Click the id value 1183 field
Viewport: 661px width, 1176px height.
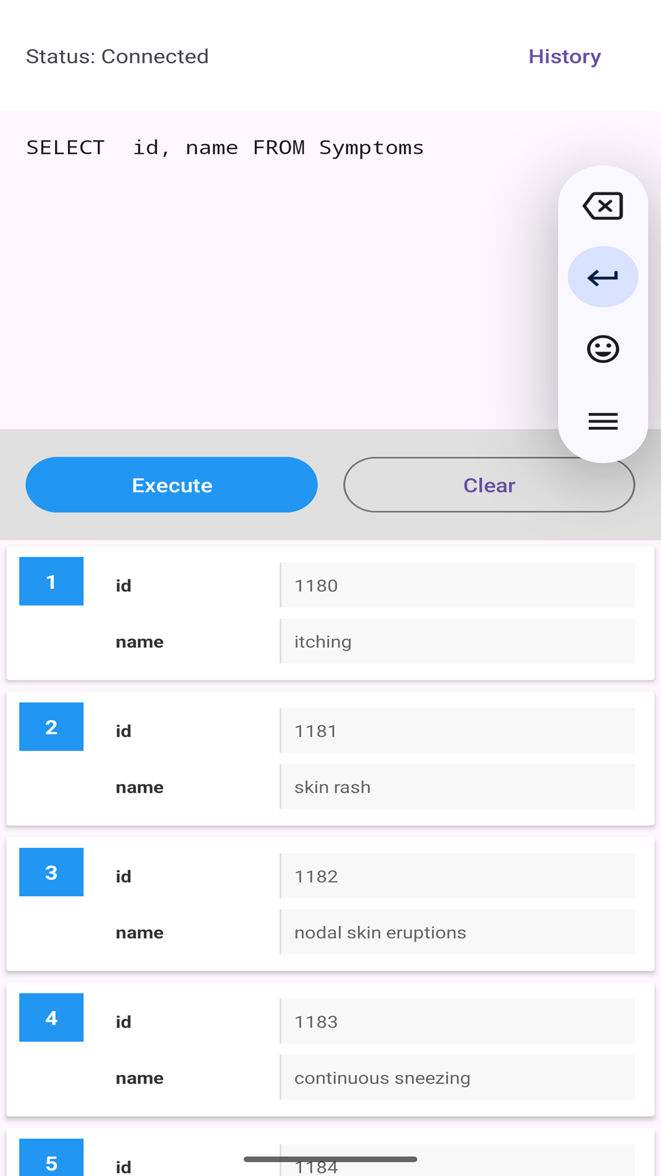click(457, 1022)
